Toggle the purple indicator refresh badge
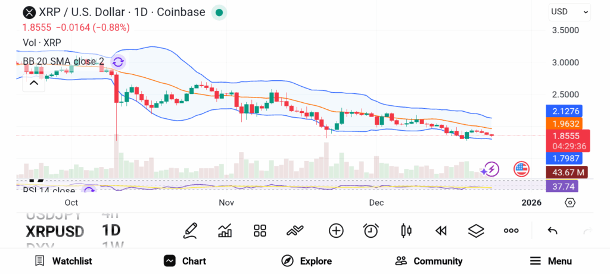Screen dimensions: 610x274 pos(118,61)
